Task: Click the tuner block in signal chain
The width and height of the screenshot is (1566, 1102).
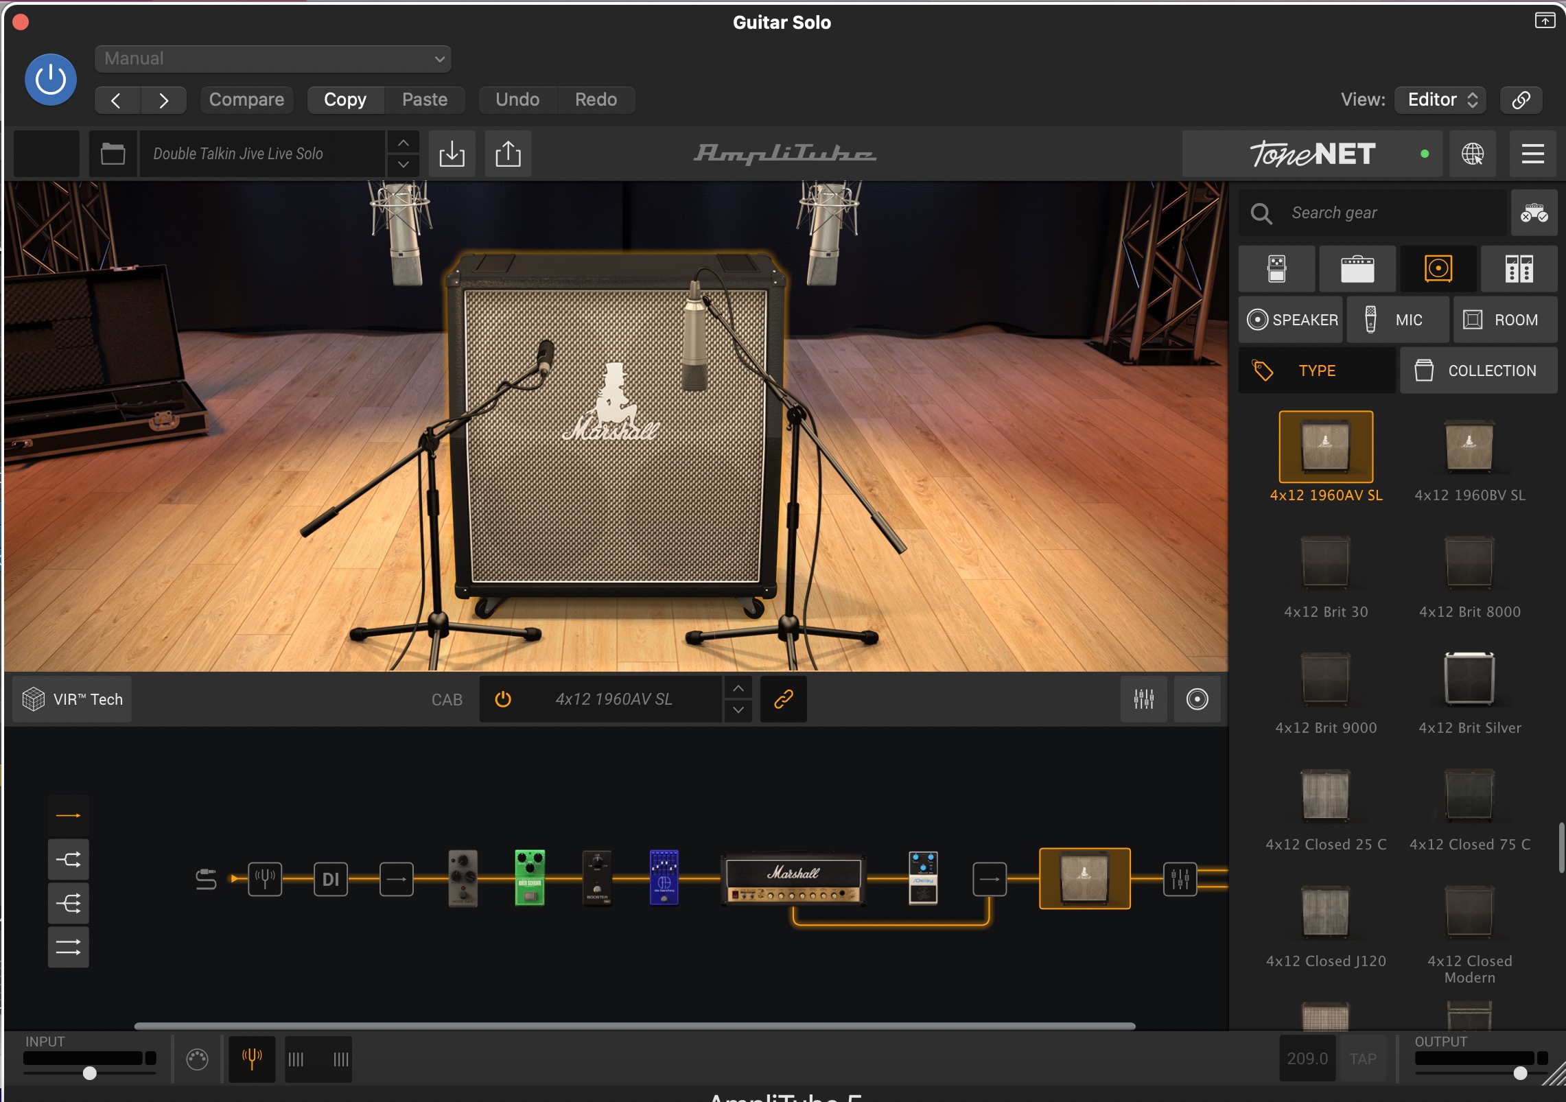Action: (265, 879)
